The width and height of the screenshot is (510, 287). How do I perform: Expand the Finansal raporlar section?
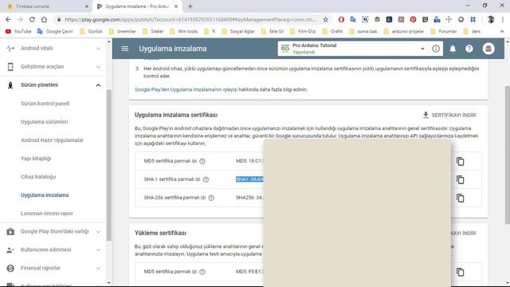[98, 268]
